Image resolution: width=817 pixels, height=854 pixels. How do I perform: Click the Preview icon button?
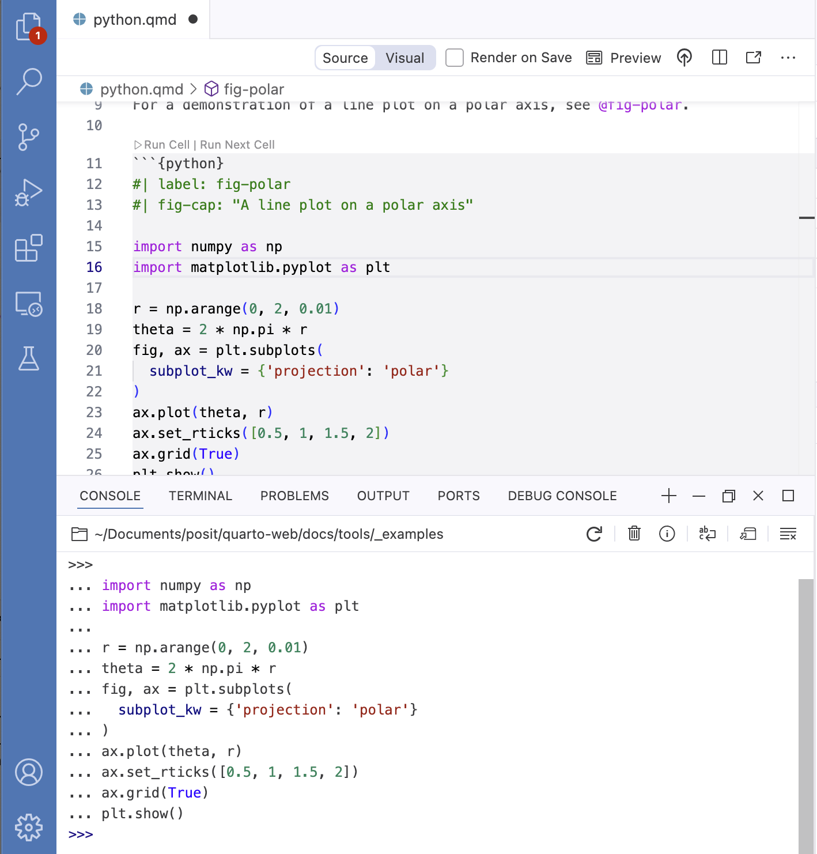pyautogui.click(x=594, y=58)
